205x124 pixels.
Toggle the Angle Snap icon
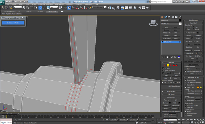click(78, 8)
